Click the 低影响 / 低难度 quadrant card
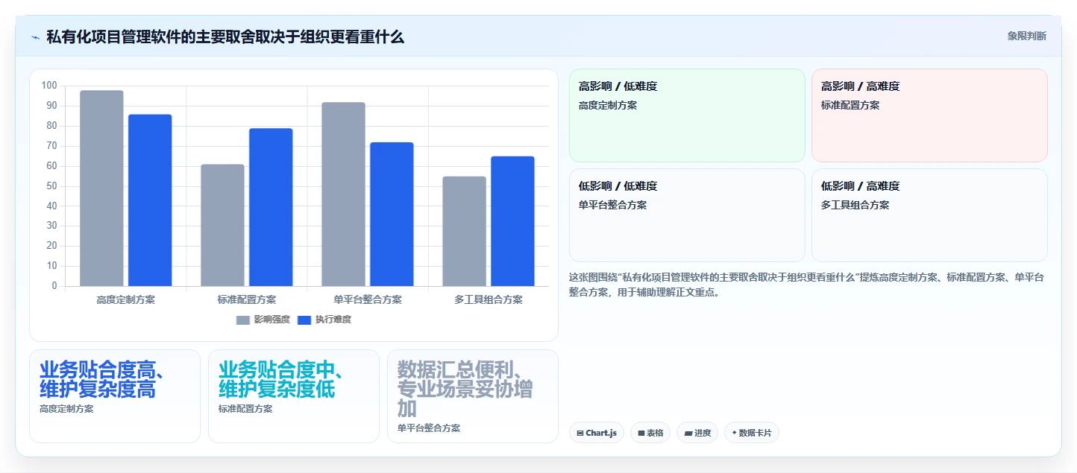1077x473 pixels. [x=687, y=215]
